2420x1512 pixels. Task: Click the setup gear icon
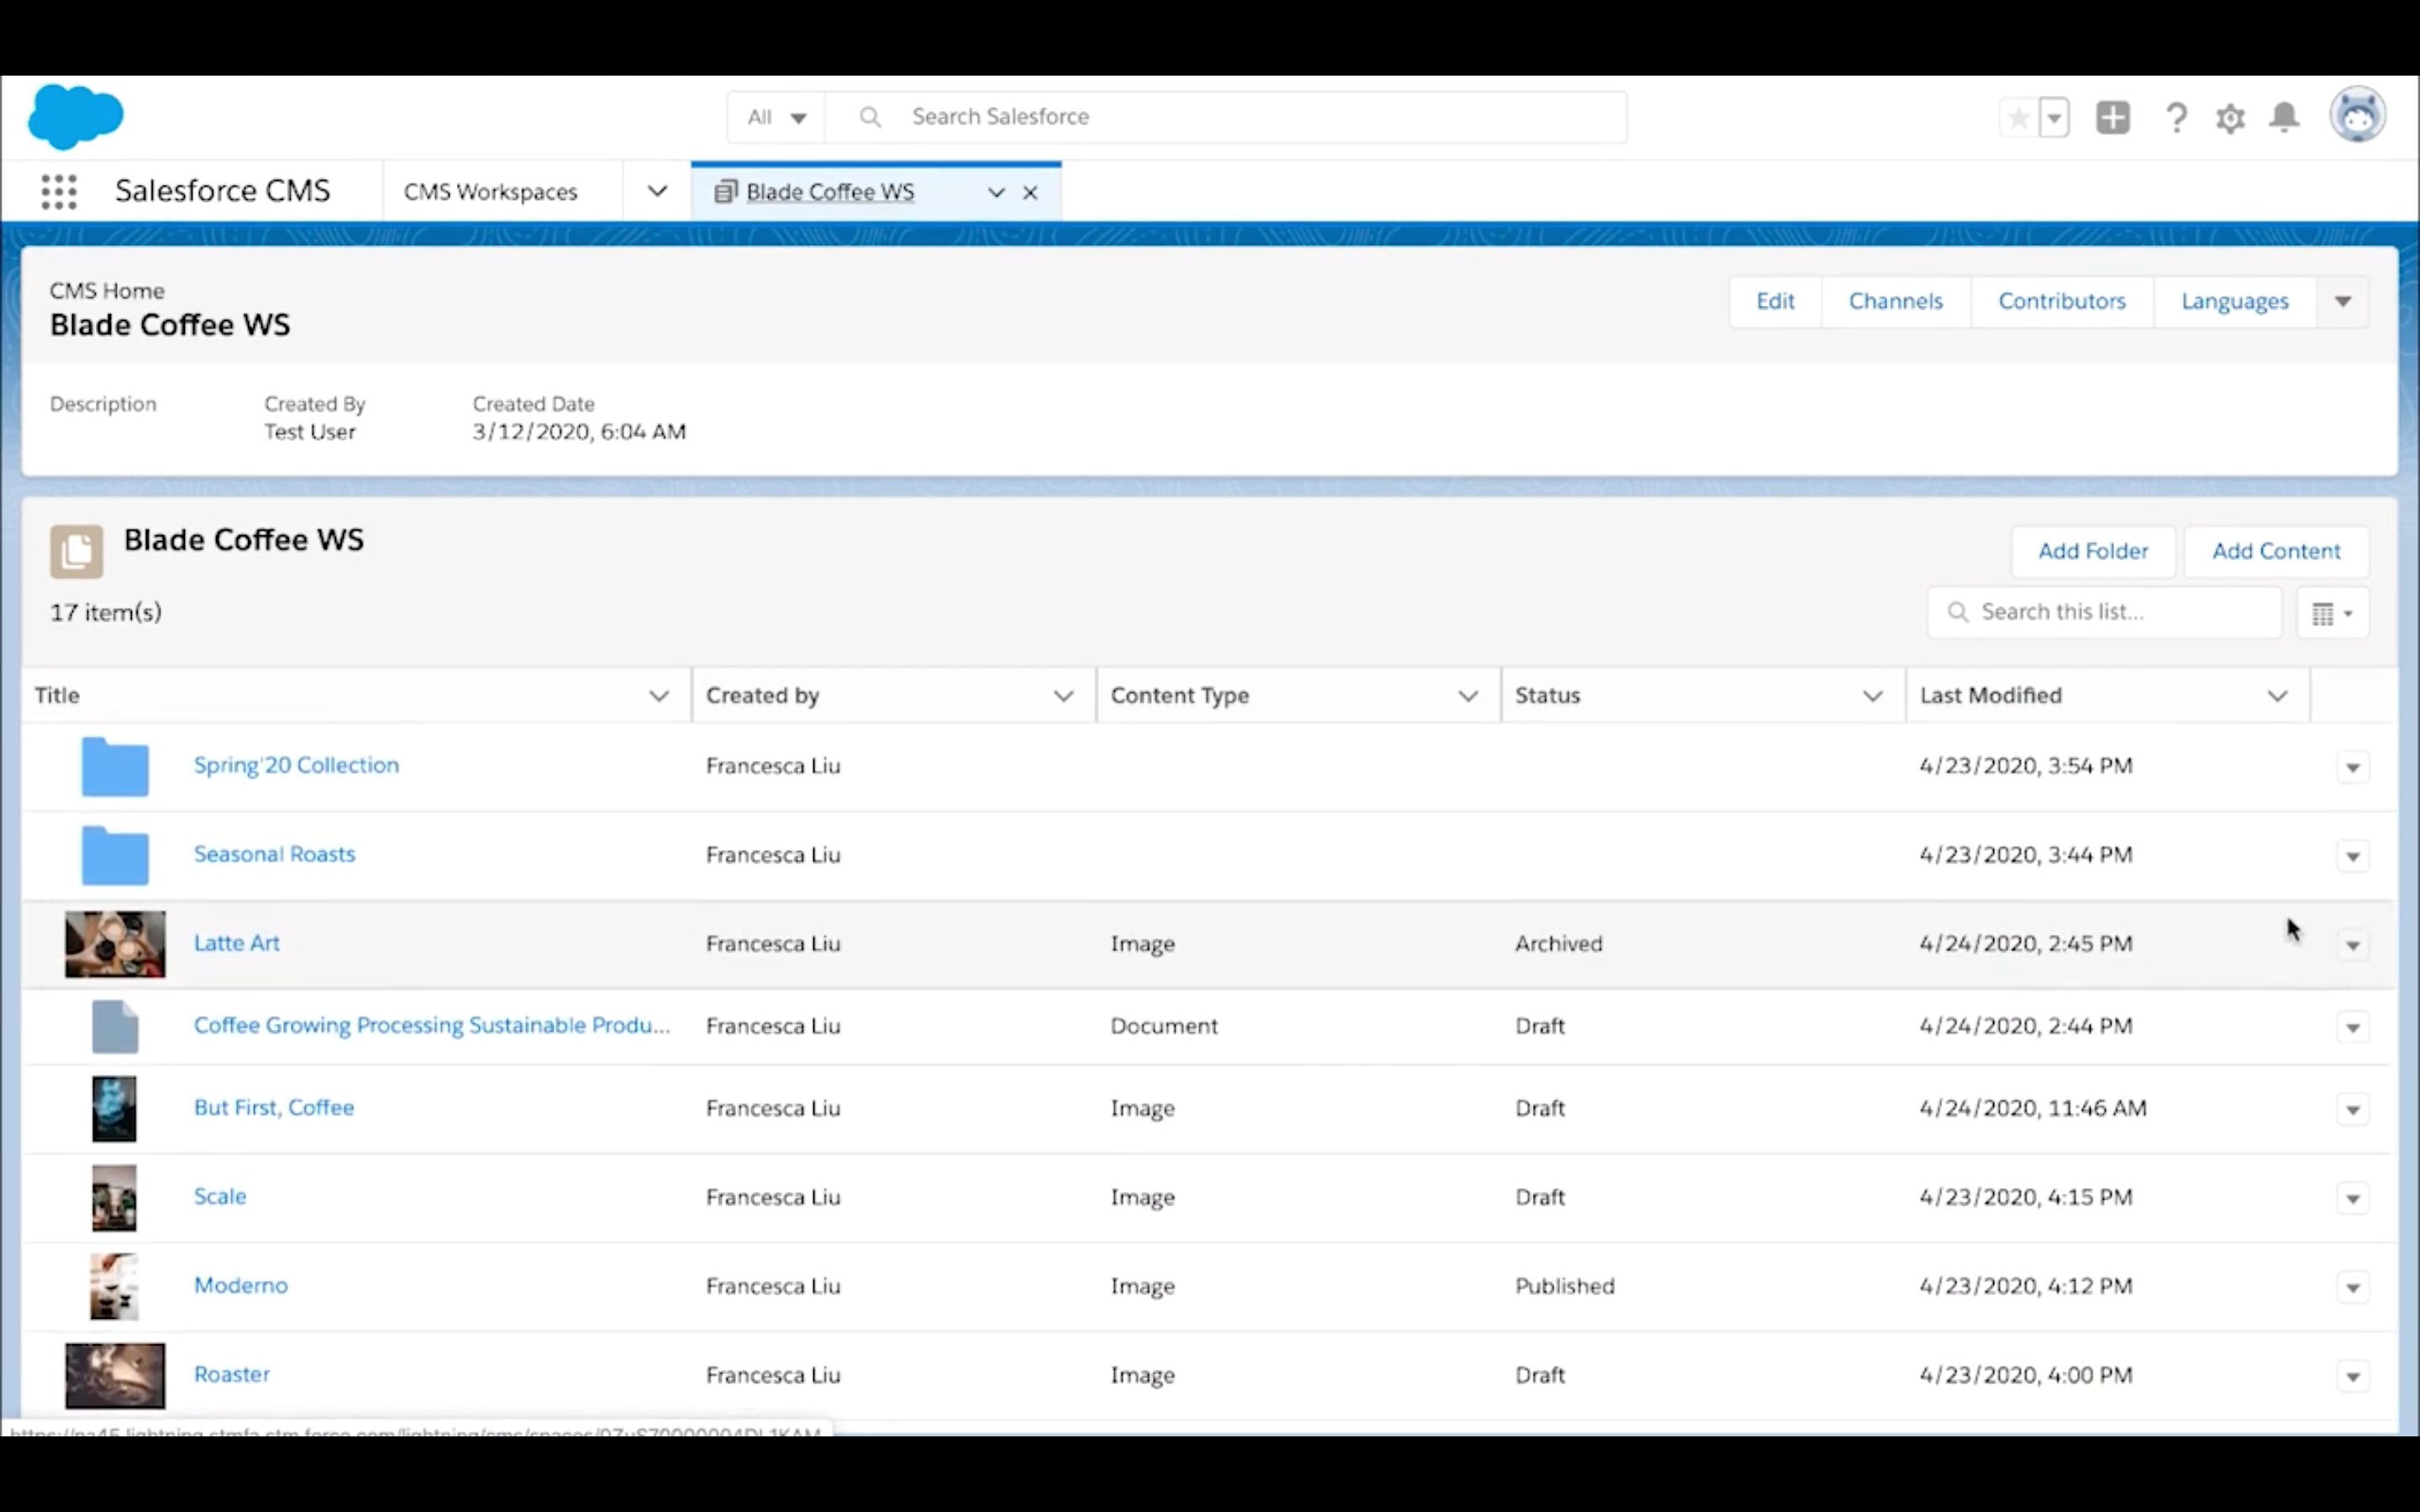2230,115
